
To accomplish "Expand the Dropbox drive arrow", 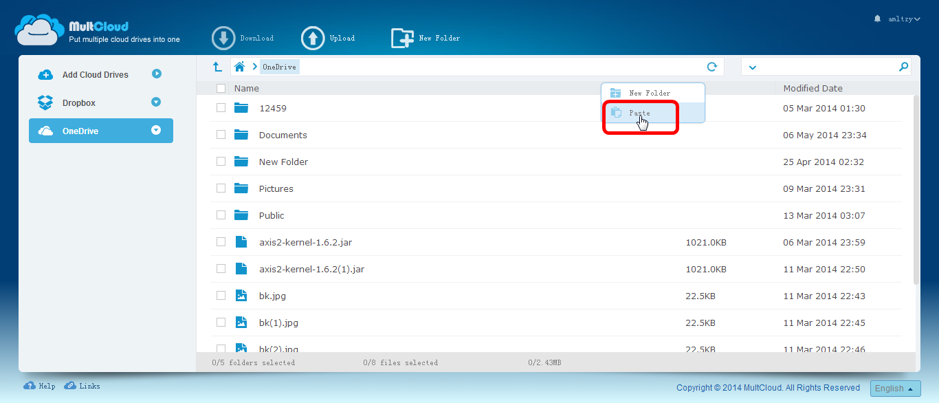I will click(156, 102).
